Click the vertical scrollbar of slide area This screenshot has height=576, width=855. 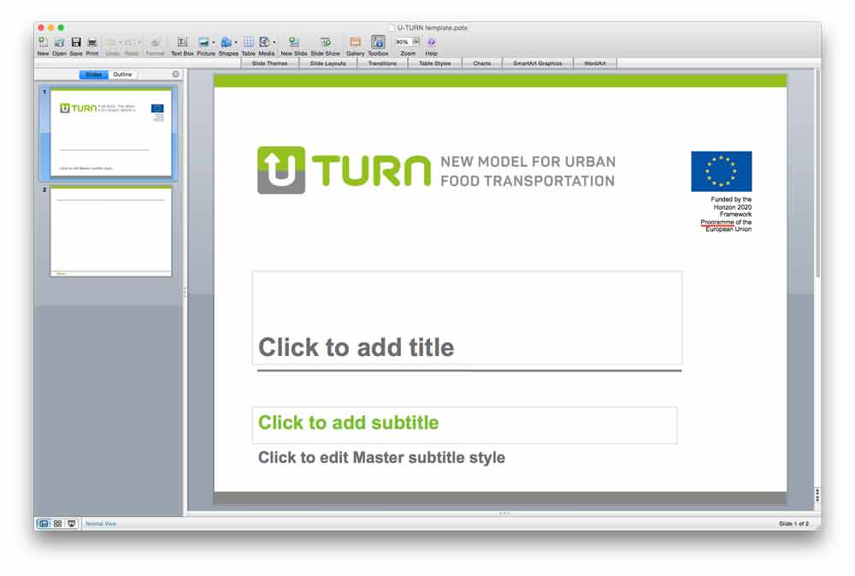pyautogui.click(x=817, y=175)
